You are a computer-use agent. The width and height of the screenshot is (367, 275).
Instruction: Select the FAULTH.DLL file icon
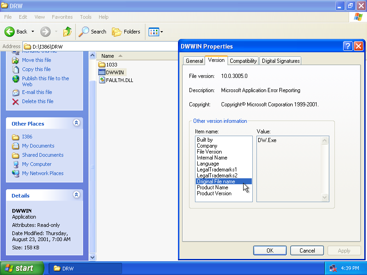[x=102, y=80]
